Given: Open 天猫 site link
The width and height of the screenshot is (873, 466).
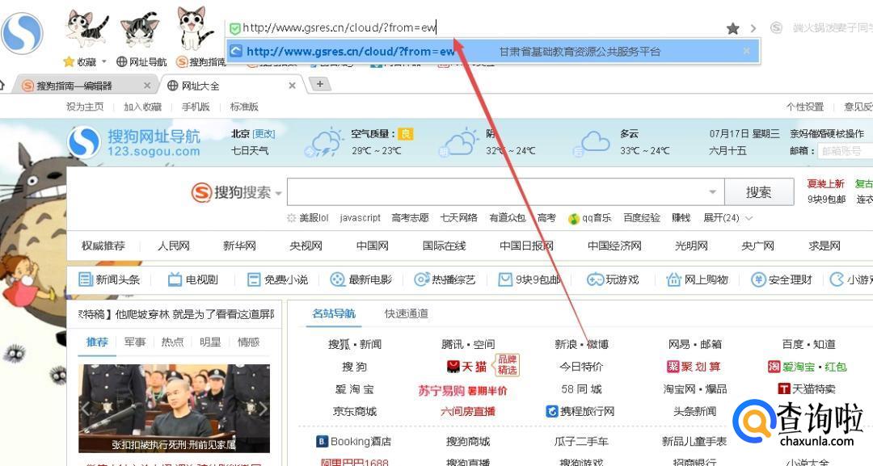Looking at the screenshot, I should (x=466, y=367).
